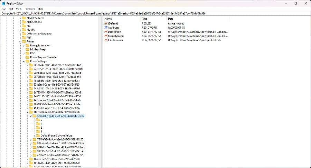Select the (Default) value icon
The image size is (311, 168).
pos(106,23)
